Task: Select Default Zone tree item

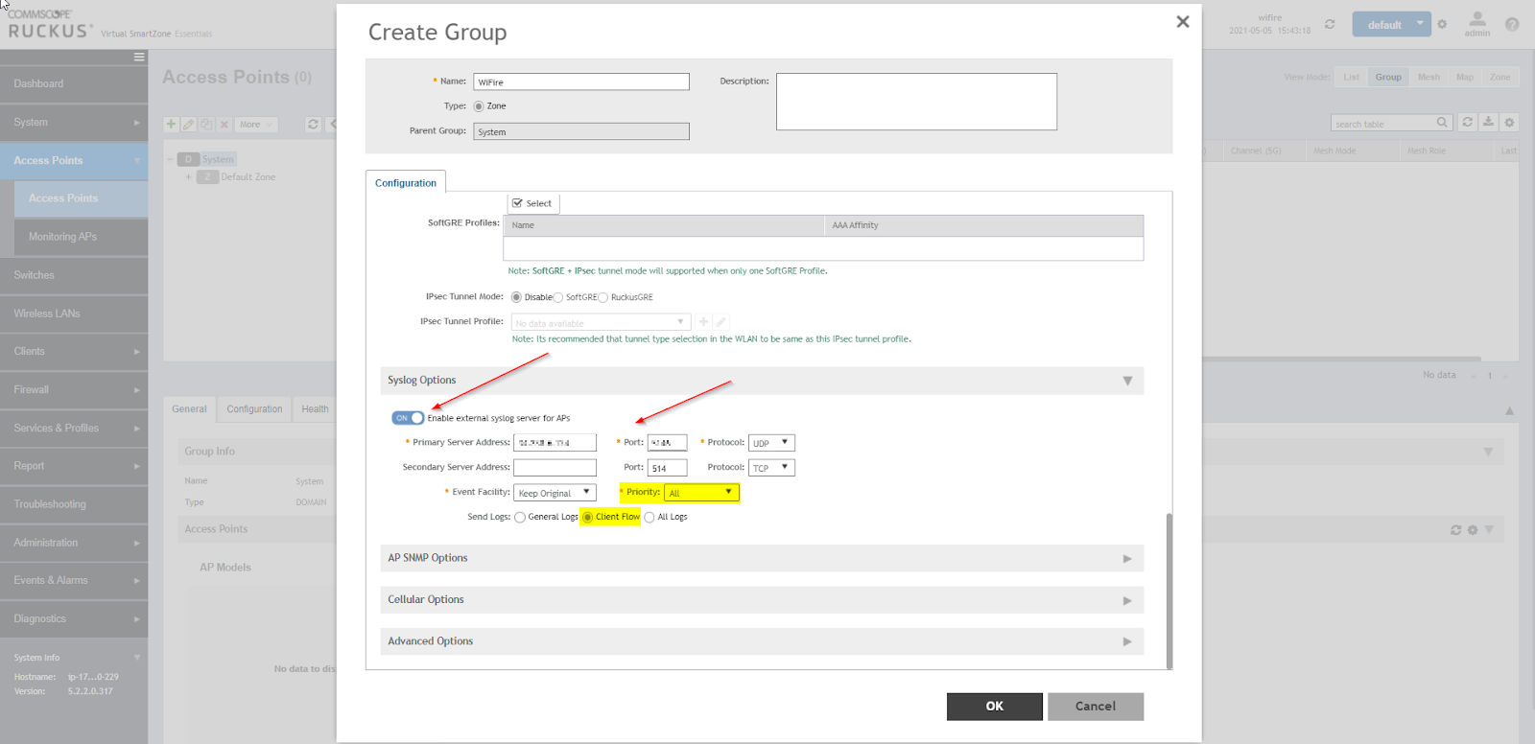Action: click(248, 176)
